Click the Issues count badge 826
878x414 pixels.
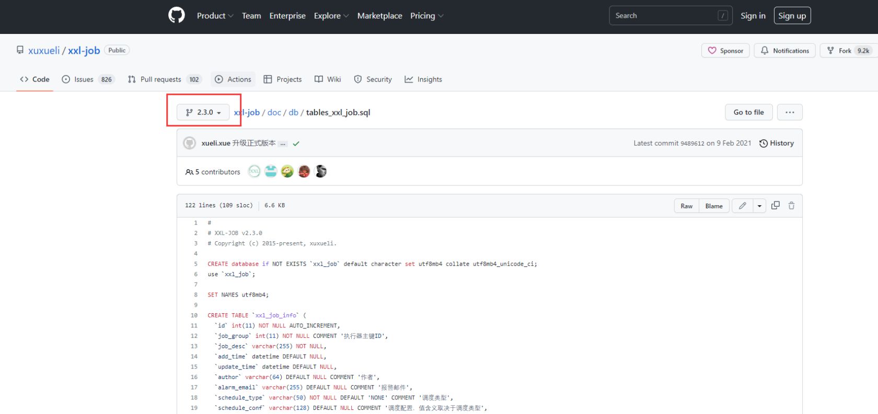tap(107, 79)
